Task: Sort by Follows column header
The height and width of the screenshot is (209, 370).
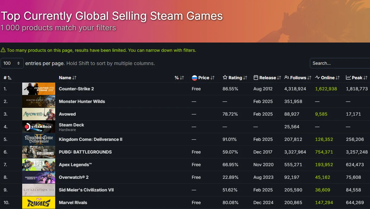Action: (x=298, y=78)
